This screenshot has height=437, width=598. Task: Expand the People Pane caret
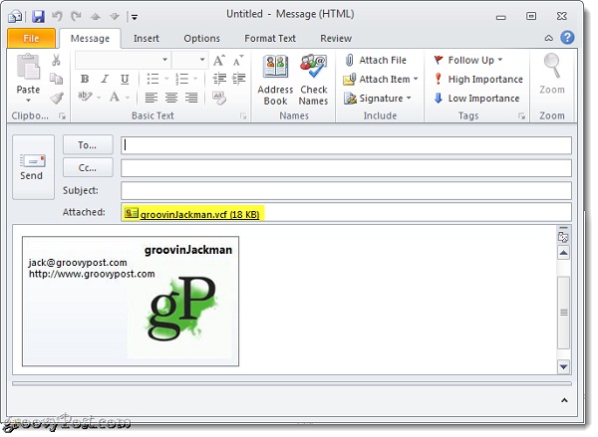pyautogui.click(x=564, y=400)
